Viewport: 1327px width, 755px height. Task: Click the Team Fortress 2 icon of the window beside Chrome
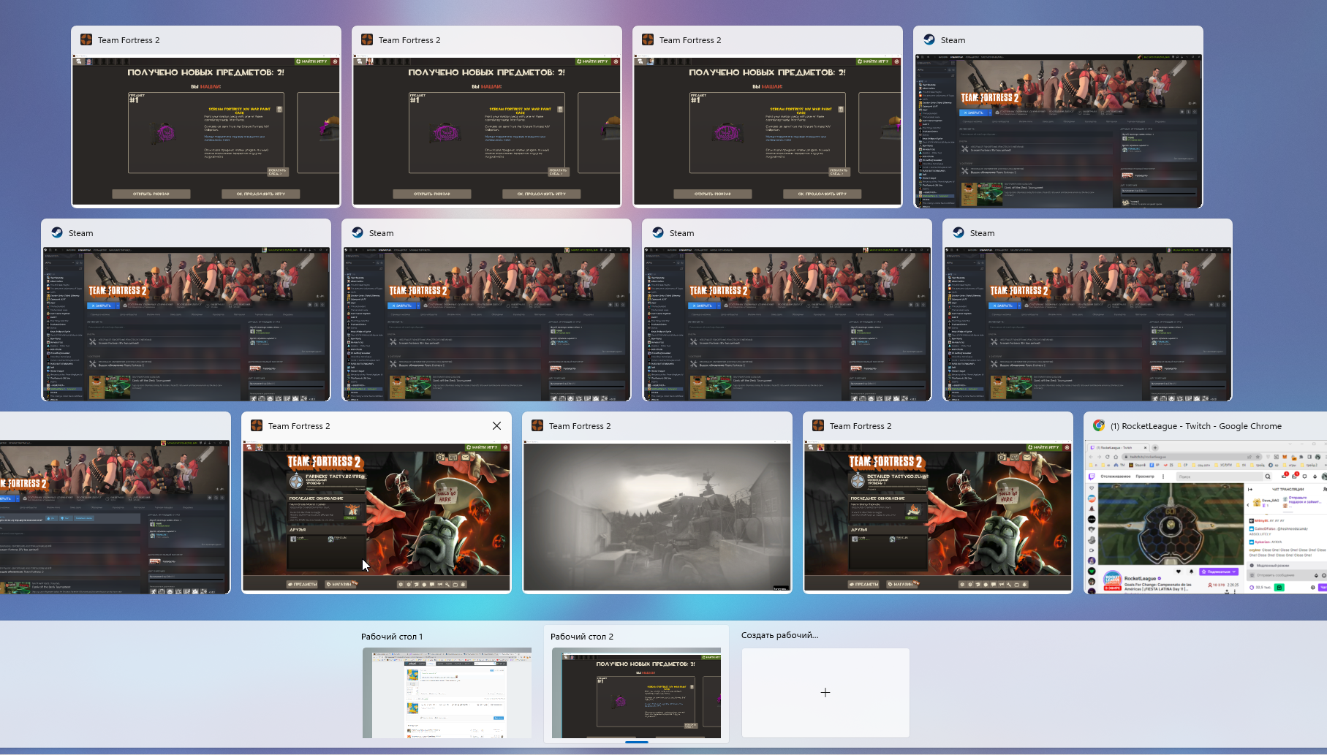coord(818,426)
